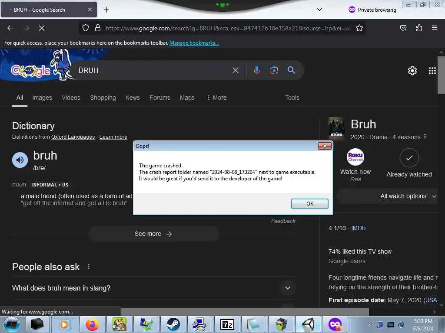This screenshot has height=333, width=445.
Task: Click OK in the Oops crash dialog
Action: click(309, 204)
